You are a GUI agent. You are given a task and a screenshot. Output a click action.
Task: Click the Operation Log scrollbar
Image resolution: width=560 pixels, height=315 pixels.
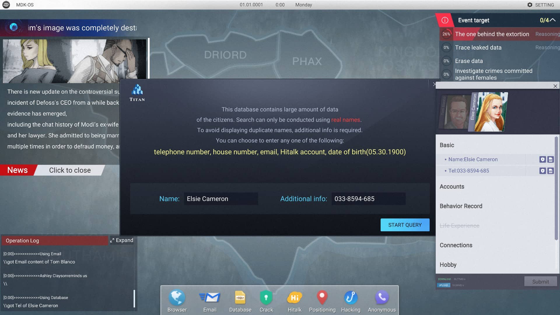coord(134,298)
